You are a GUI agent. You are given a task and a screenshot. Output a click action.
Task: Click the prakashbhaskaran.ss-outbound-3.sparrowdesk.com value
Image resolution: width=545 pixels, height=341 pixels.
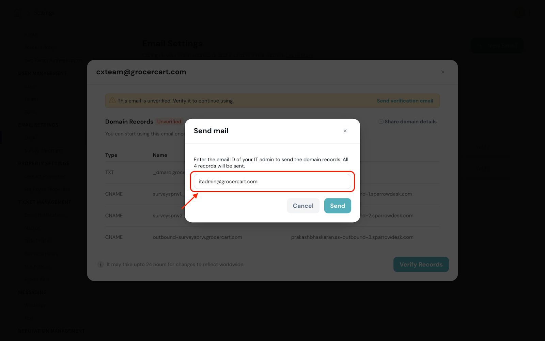click(352, 237)
